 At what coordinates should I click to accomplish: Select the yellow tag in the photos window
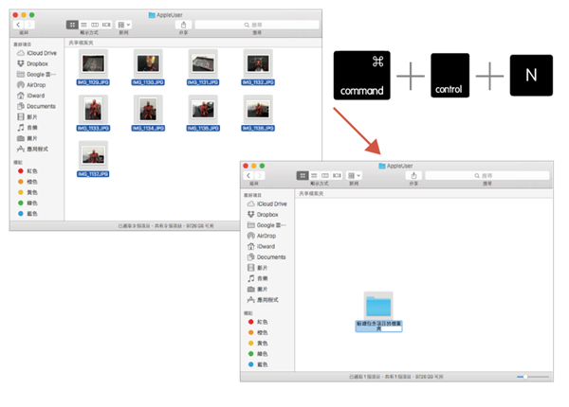pyautogui.click(x=28, y=192)
